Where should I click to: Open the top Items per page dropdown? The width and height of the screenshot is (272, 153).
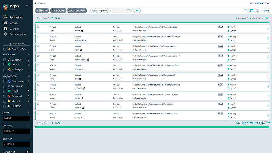click(259, 18)
